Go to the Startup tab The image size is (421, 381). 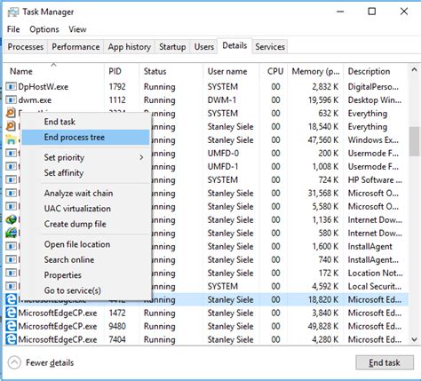(x=172, y=47)
